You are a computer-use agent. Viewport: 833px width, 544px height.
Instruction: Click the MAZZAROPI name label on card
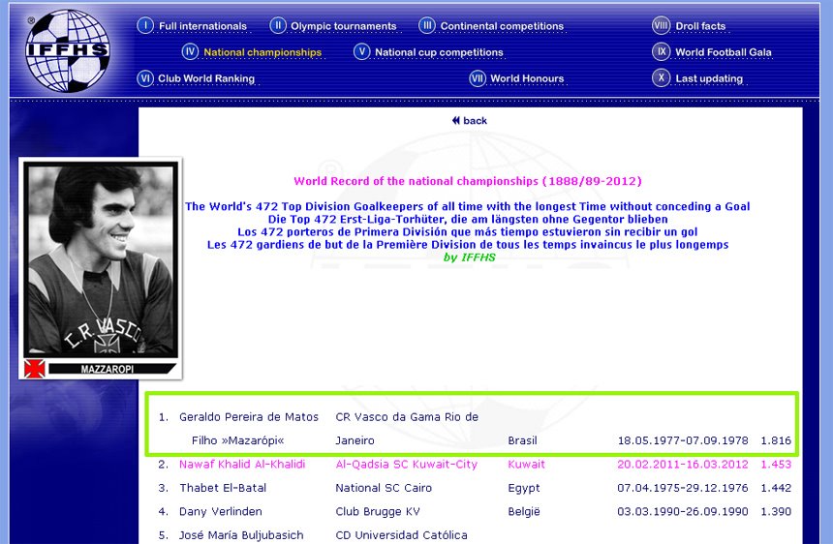pos(108,369)
